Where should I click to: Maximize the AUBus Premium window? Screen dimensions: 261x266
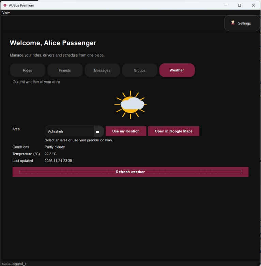point(240,5)
